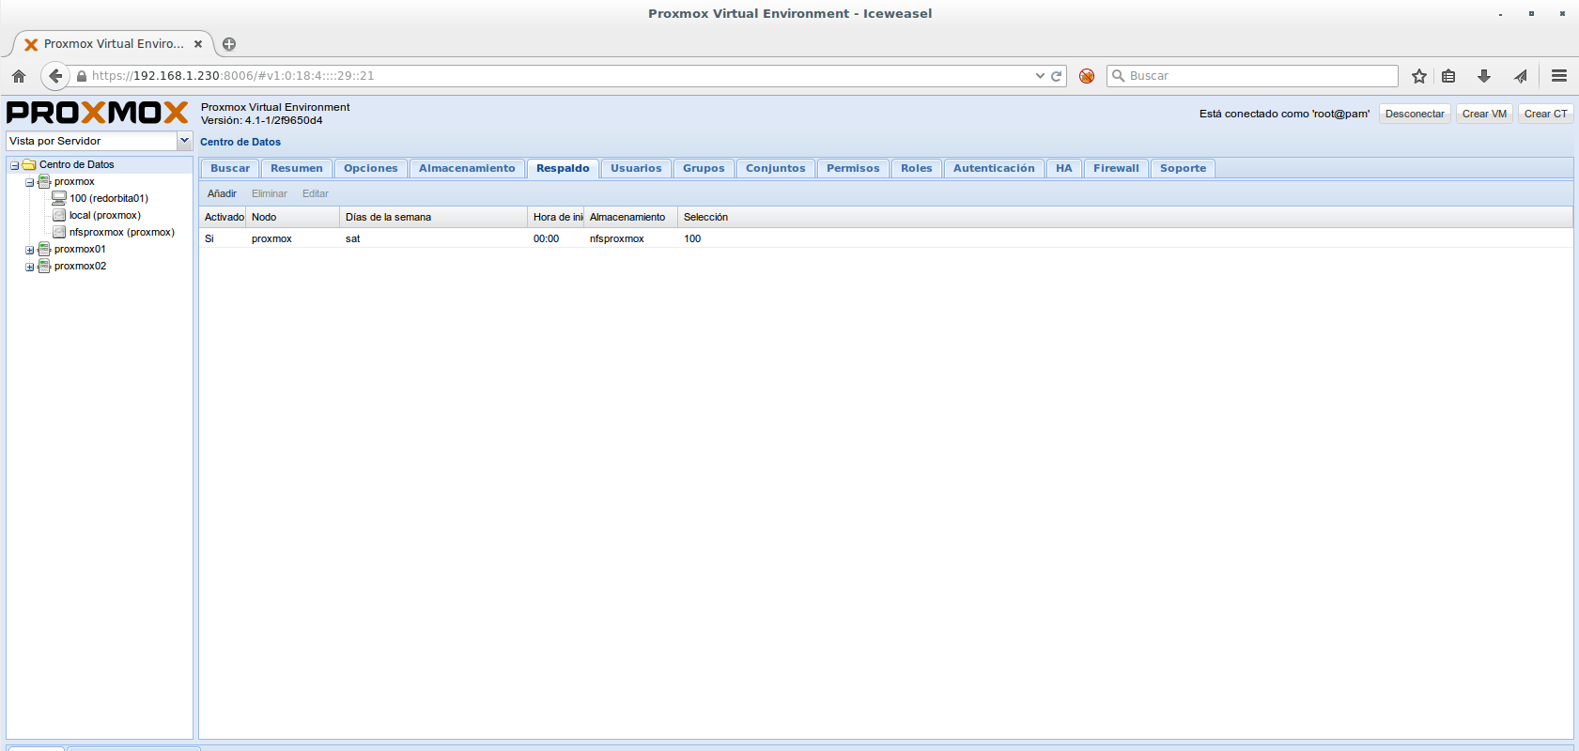Collapse the proxmox node tree
The image size is (1579, 751).
coord(29,182)
